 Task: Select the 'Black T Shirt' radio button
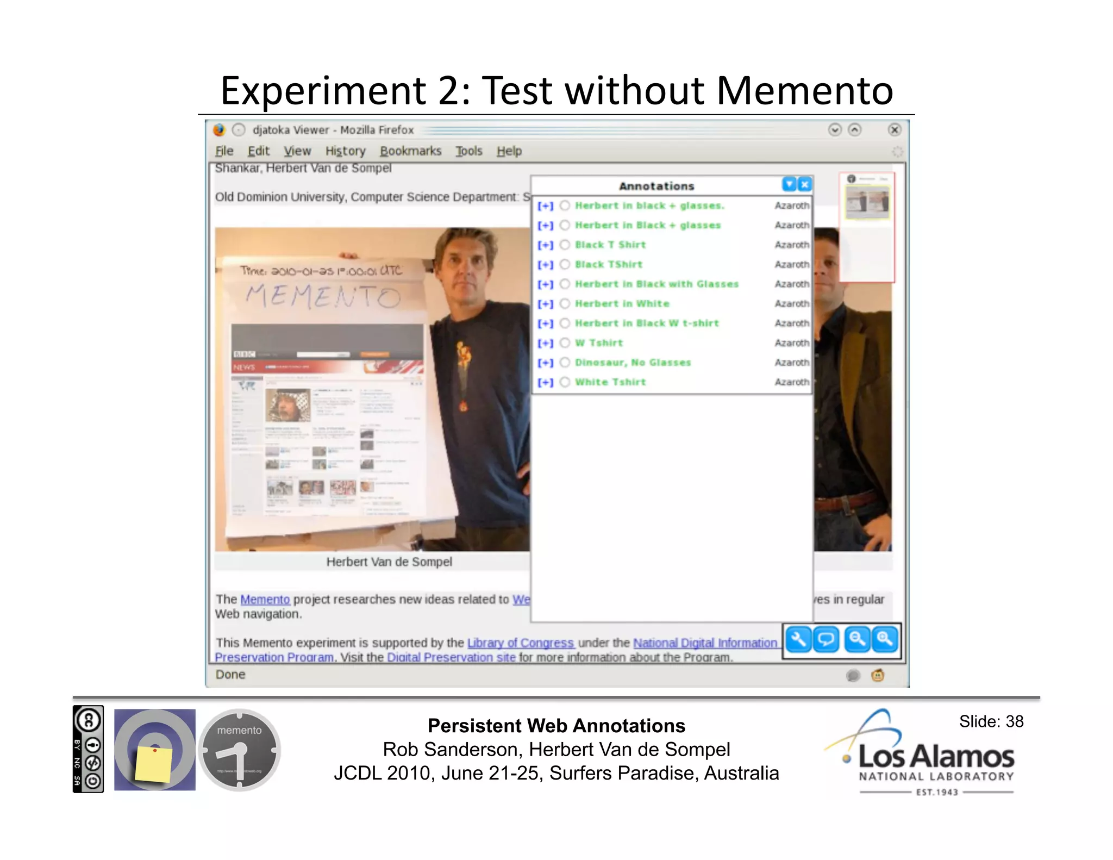click(x=565, y=245)
